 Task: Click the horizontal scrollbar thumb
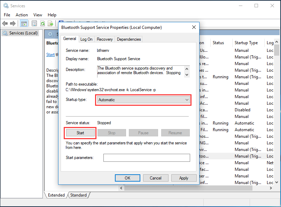click(188, 188)
